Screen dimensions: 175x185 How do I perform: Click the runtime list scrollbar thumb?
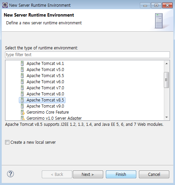click(167, 80)
